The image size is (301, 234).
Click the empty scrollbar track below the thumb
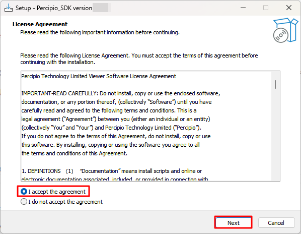point(275,135)
